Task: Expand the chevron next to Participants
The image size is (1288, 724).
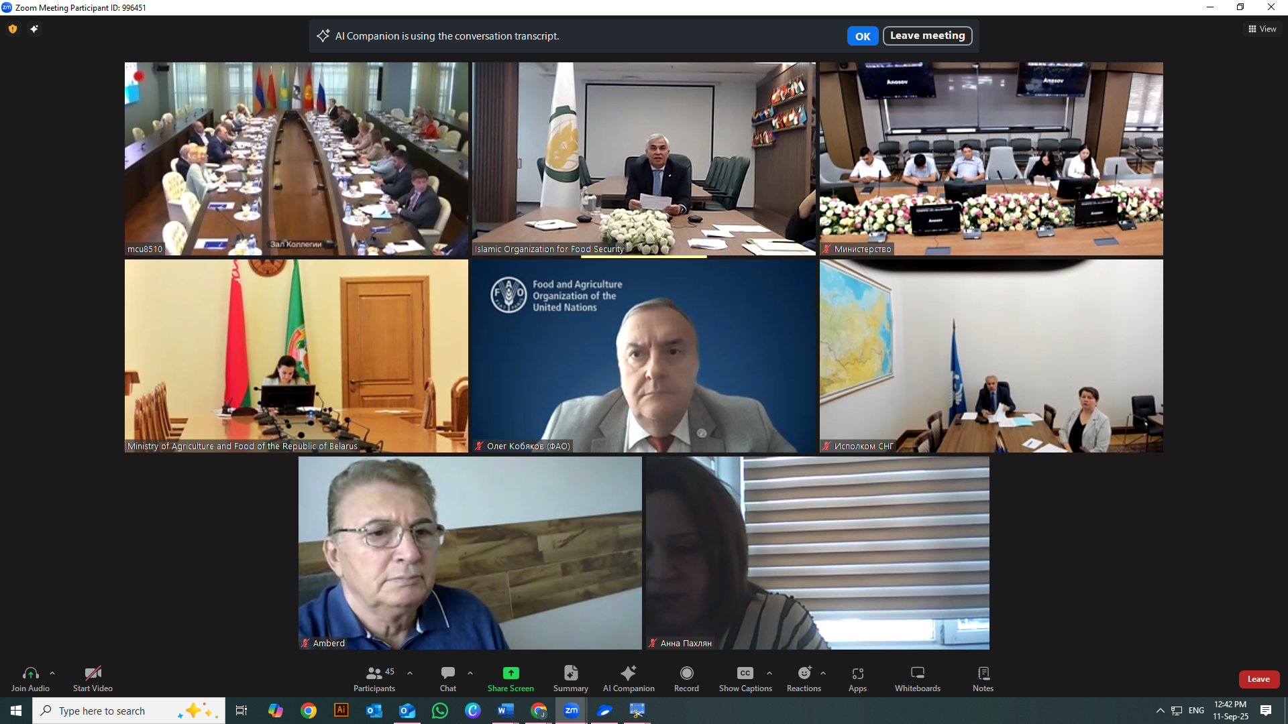Action: (x=410, y=672)
